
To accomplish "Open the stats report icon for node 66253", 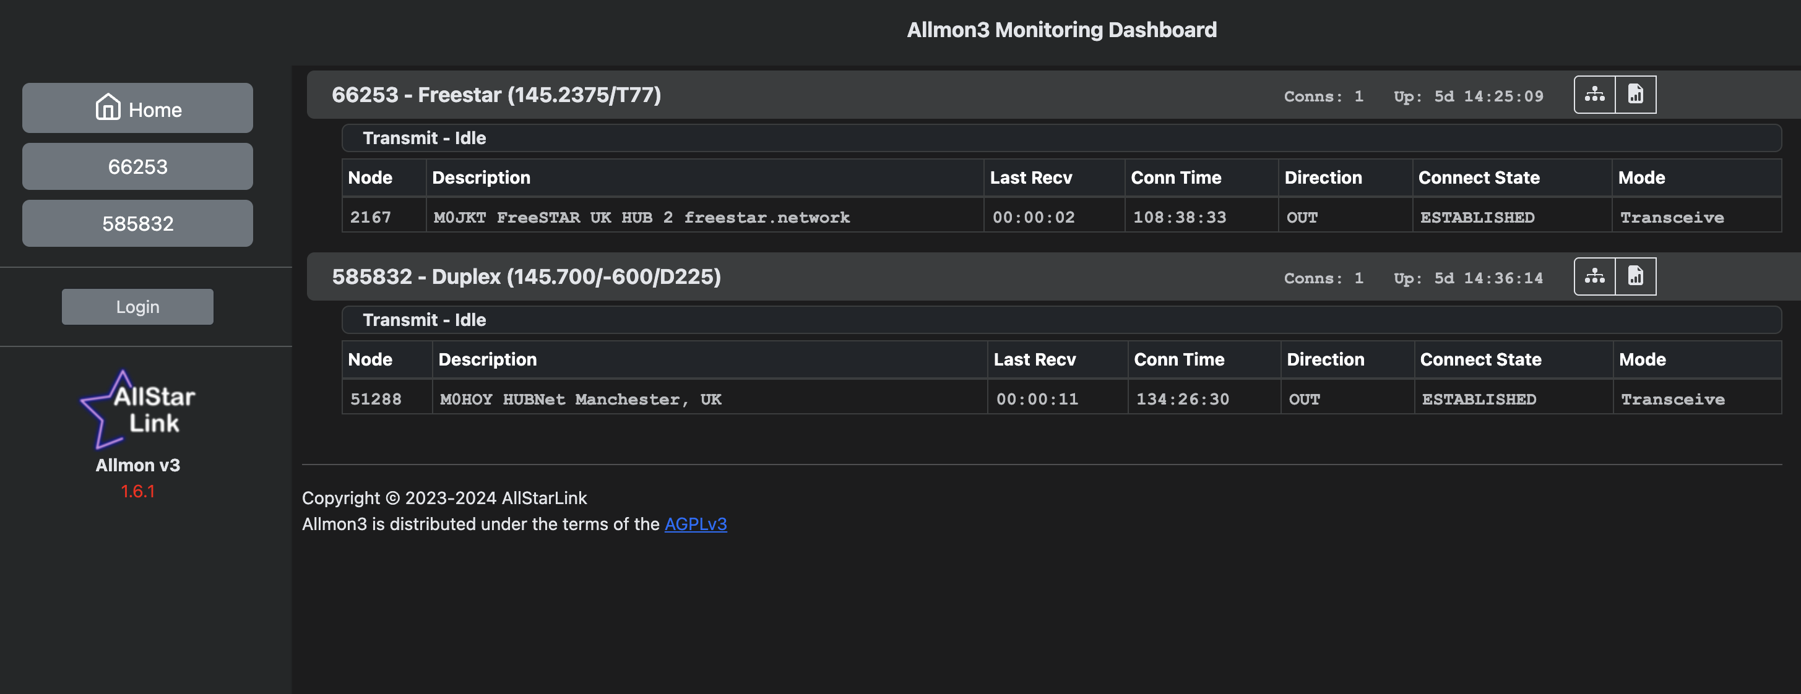I will tap(1635, 95).
